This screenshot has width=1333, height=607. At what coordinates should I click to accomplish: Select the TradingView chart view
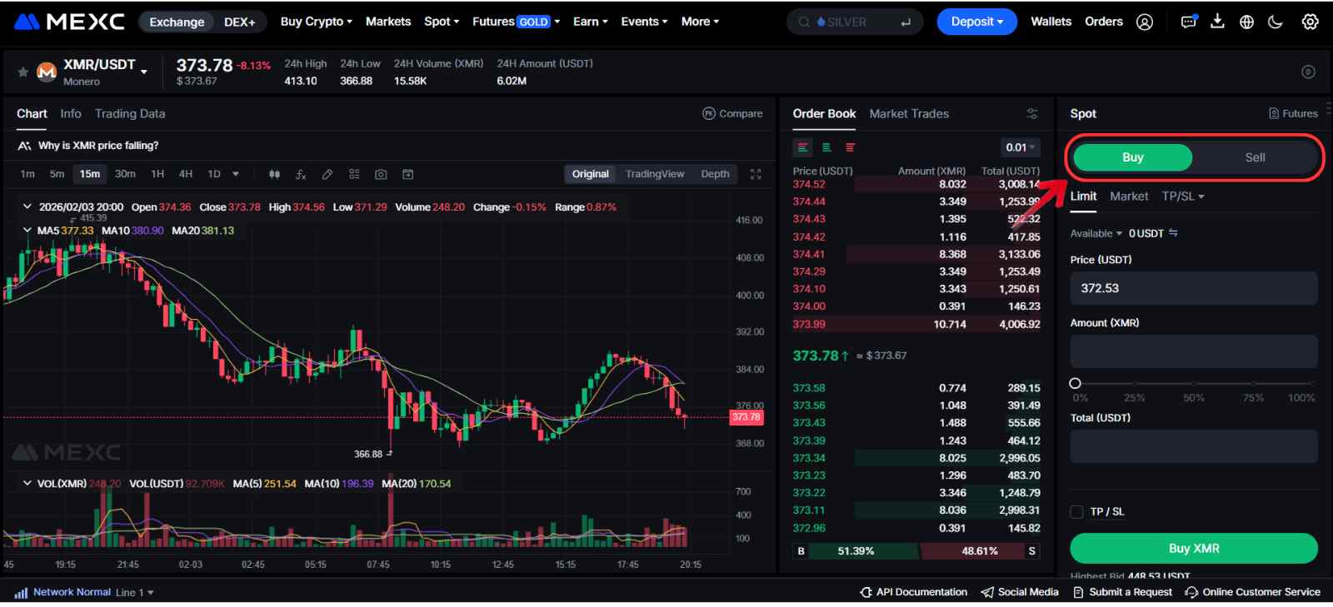tap(655, 174)
